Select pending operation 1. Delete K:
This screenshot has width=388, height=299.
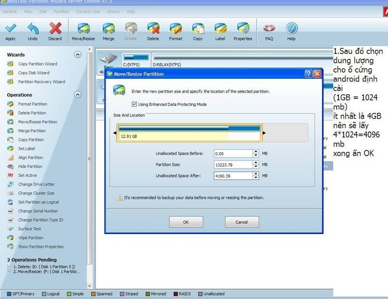click(x=44, y=267)
